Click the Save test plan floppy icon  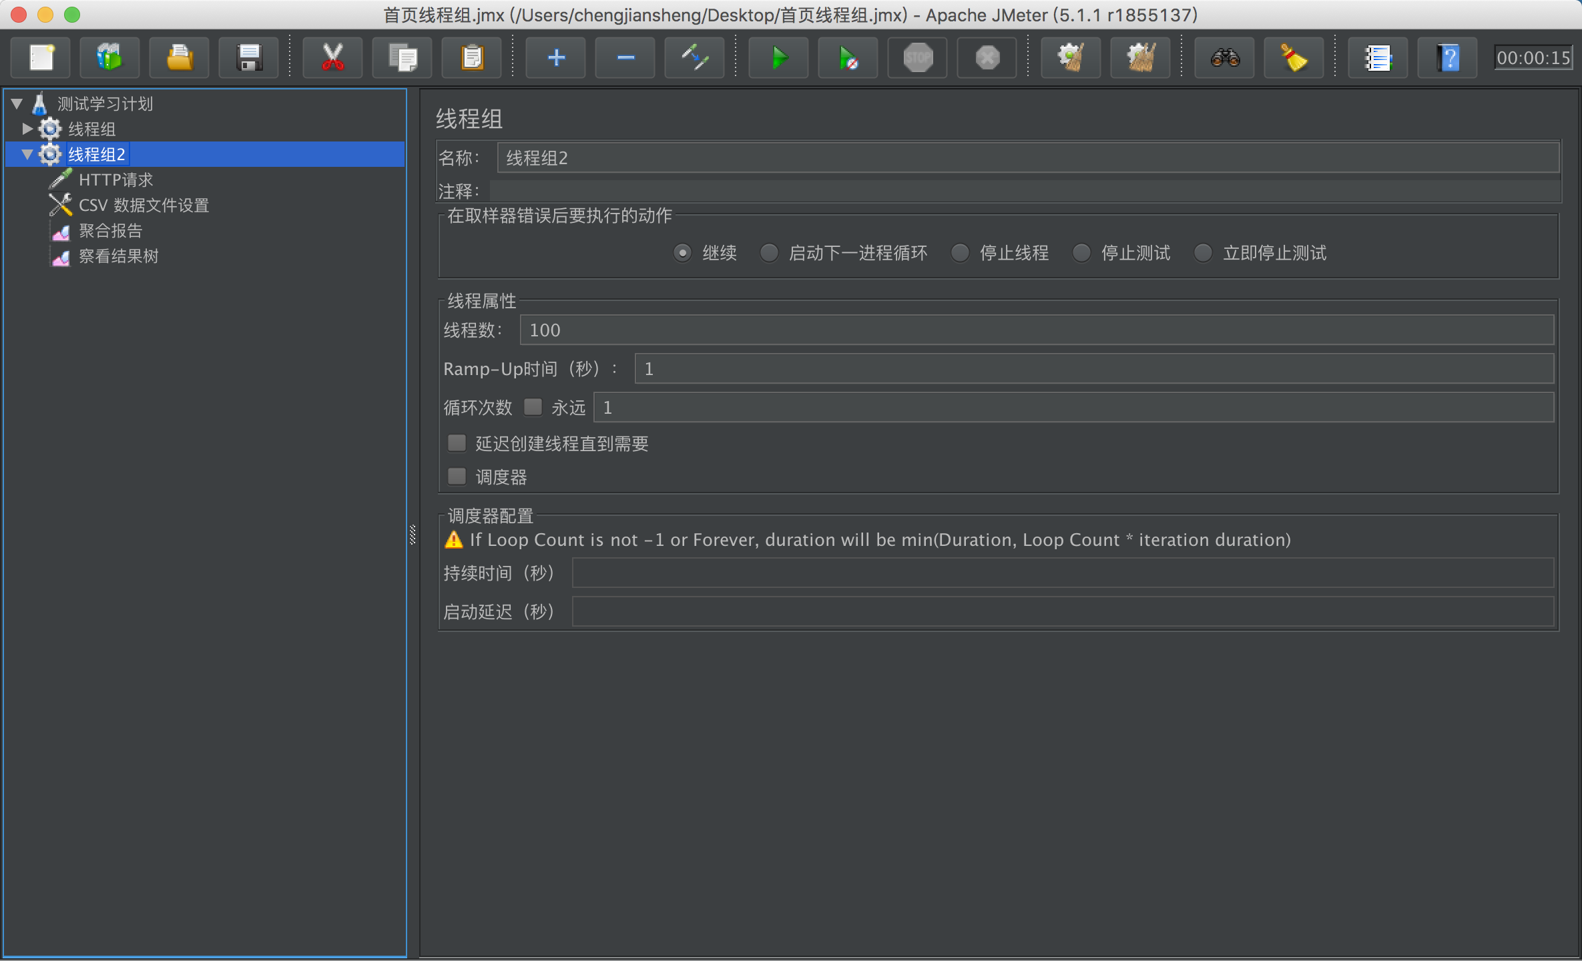tap(249, 58)
